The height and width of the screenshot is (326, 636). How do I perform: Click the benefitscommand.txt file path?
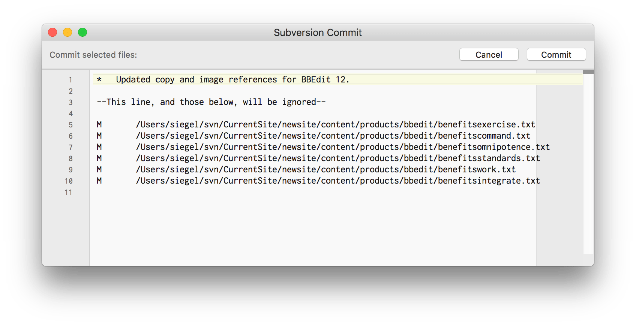coord(333,136)
